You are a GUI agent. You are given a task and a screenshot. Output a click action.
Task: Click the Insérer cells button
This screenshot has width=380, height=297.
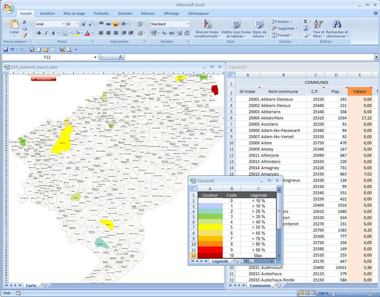(x=282, y=21)
